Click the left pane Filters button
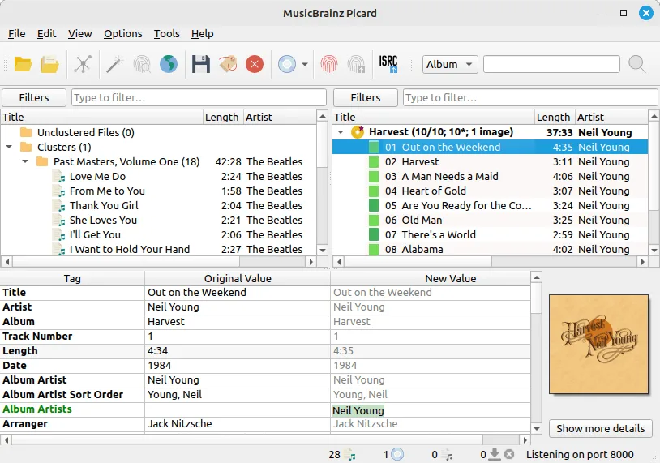 (34, 97)
